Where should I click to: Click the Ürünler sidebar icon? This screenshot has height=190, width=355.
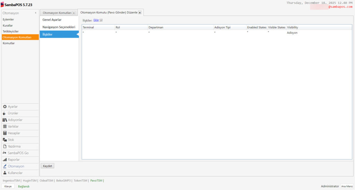click(5, 113)
